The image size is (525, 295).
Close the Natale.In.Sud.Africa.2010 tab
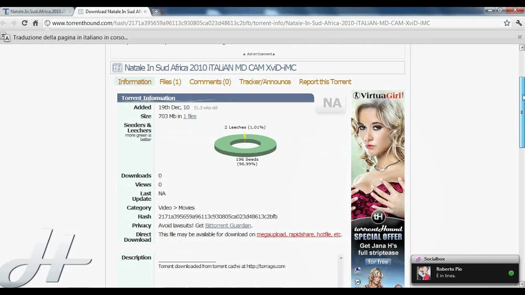tap(69, 11)
